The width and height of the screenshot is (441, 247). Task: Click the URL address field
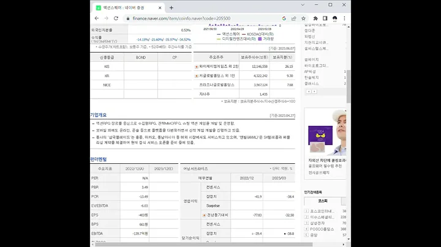click(x=205, y=18)
